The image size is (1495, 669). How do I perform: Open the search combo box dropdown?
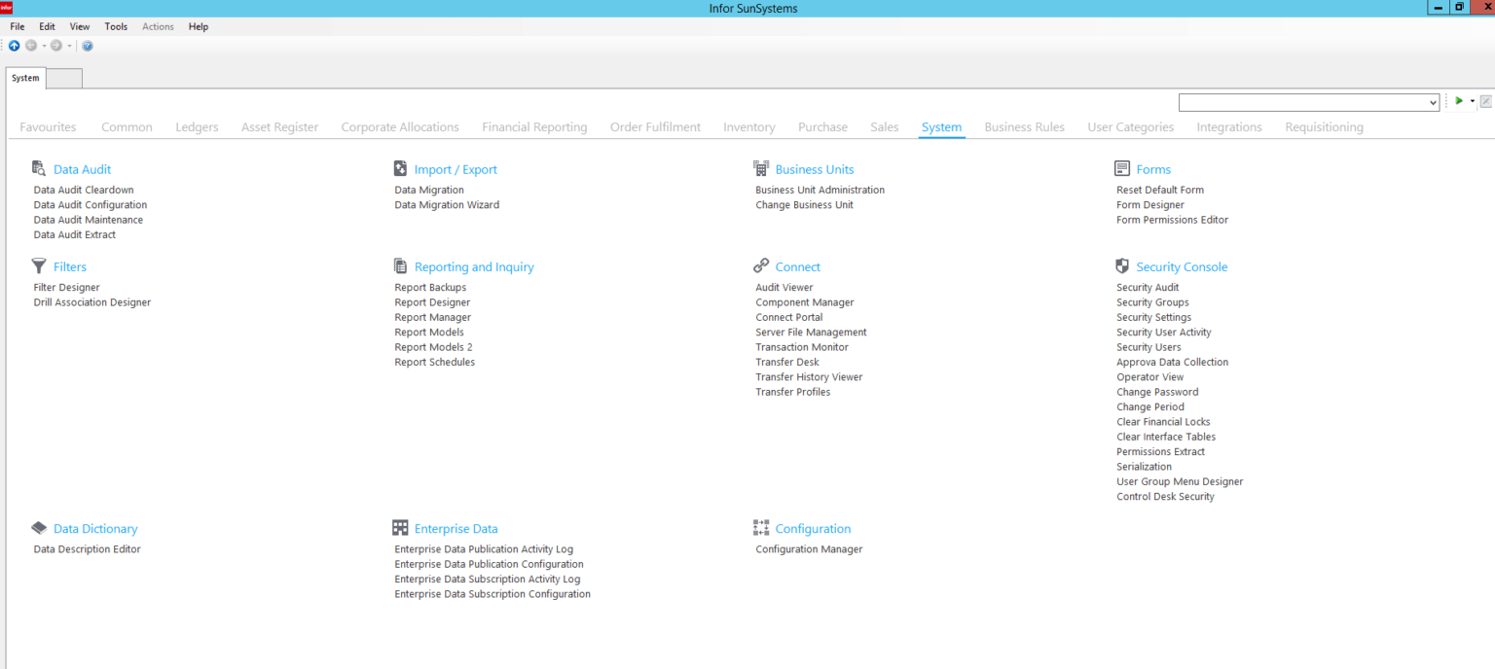pyautogui.click(x=1432, y=101)
